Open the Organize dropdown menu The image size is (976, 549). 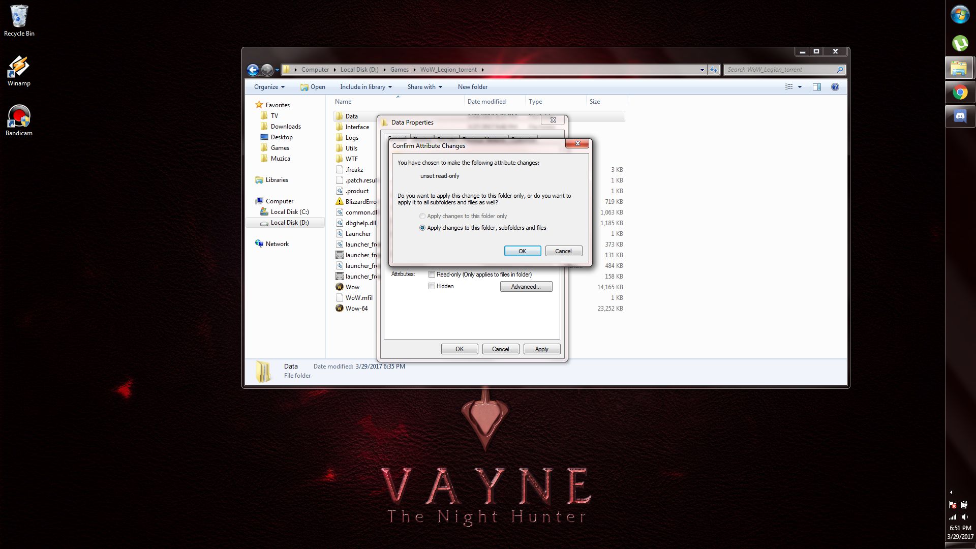tap(269, 87)
